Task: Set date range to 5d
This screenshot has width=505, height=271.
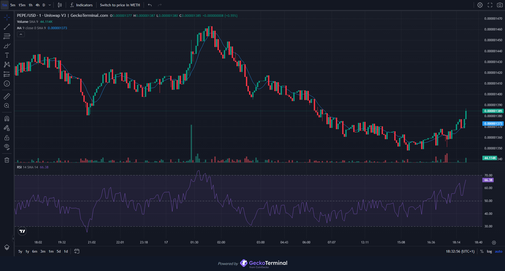Action: pos(59,252)
